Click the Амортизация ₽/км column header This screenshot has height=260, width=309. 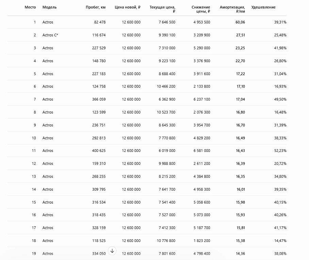point(232,9)
